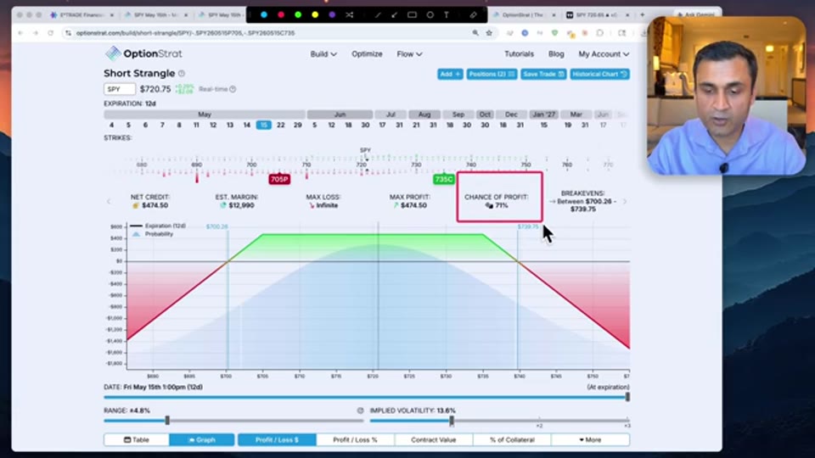Select the red annotation color
Viewport: 815px width, 458px height.
point(281,15)
